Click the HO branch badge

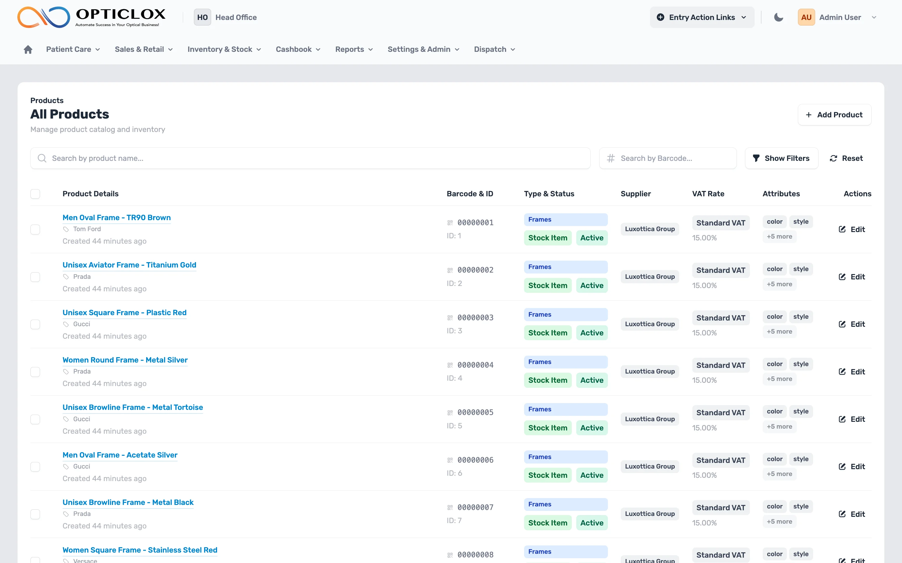pos(202,18)
